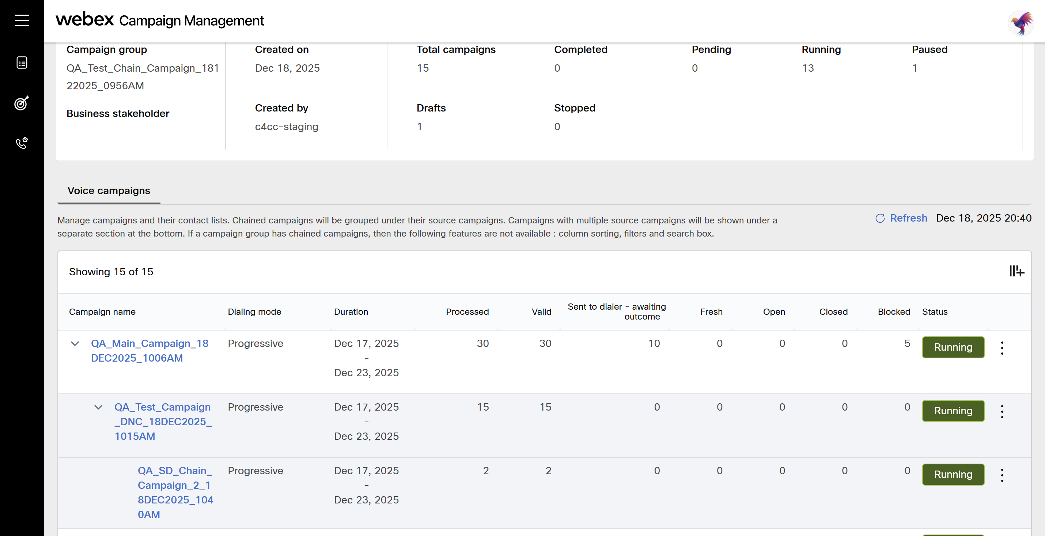Viewport: 1045px width, 536px height.
Task: Click the Status column header
Action: pos(935,312)
